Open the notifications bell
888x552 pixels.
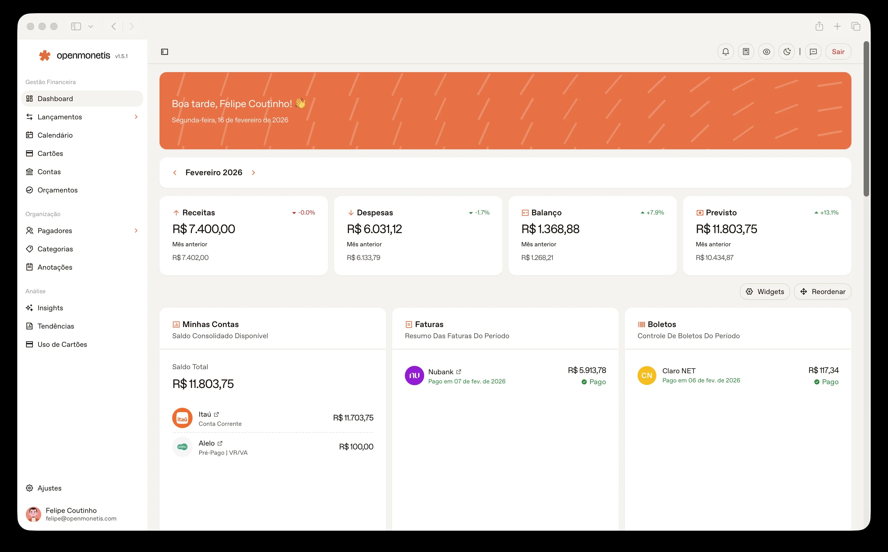(x=725, y=52)
